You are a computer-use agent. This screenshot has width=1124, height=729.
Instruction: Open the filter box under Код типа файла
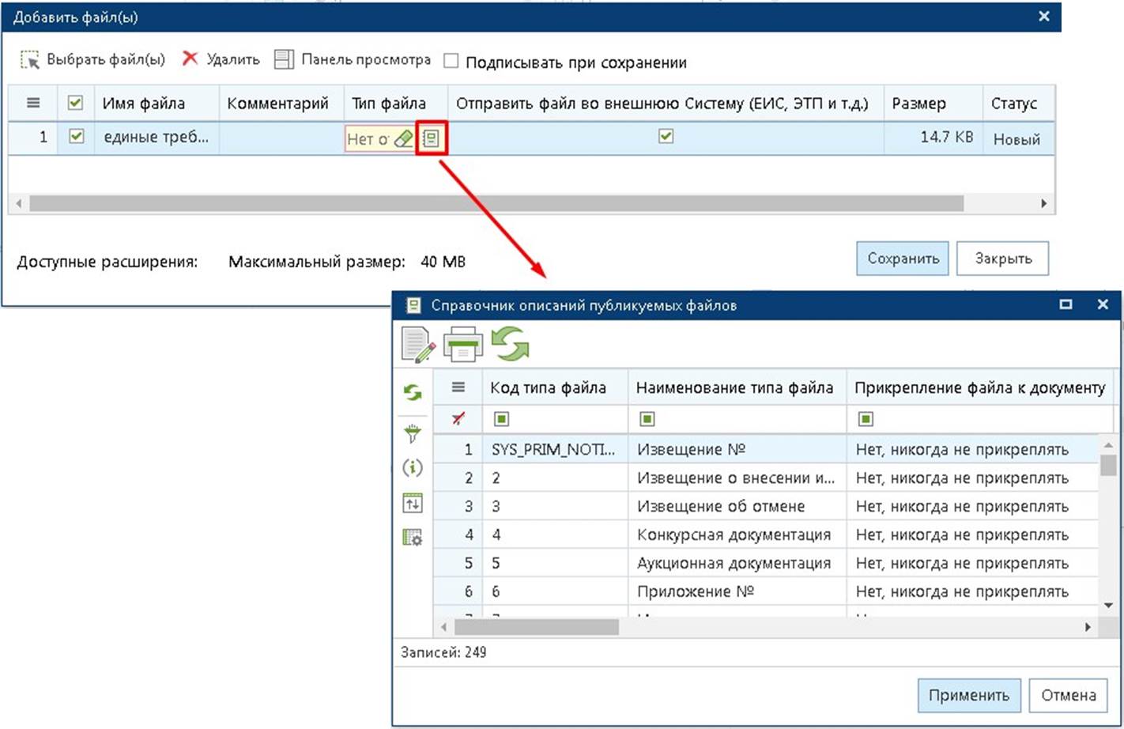pos(501,419)
